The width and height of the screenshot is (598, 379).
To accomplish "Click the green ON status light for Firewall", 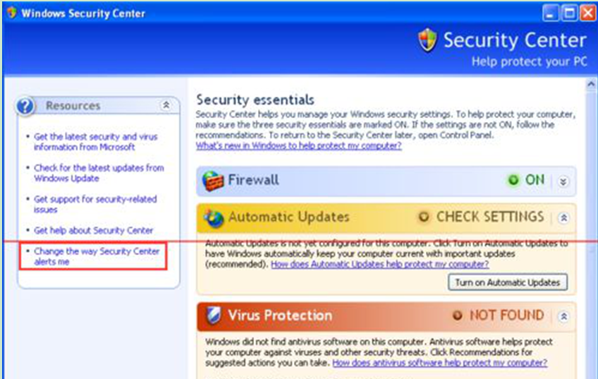I will pos(513,180).
